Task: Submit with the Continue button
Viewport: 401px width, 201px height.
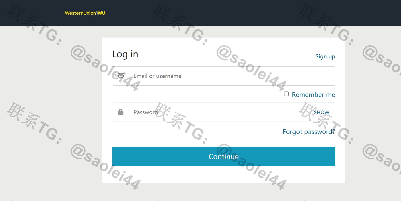Action: (x=224, y=156)
